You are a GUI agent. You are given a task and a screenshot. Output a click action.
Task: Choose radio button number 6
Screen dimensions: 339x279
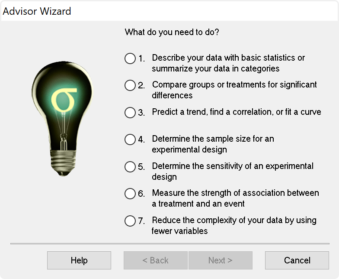pyautogui.click(x=130, y=194)
